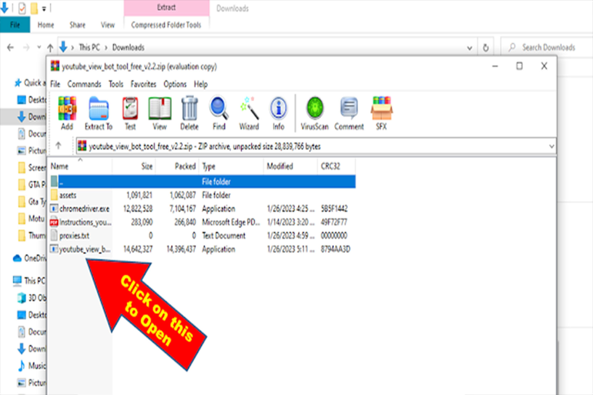Go up a folder in File Explorer
This screenshot has width=593, height=395.
[x=50, y=48]
